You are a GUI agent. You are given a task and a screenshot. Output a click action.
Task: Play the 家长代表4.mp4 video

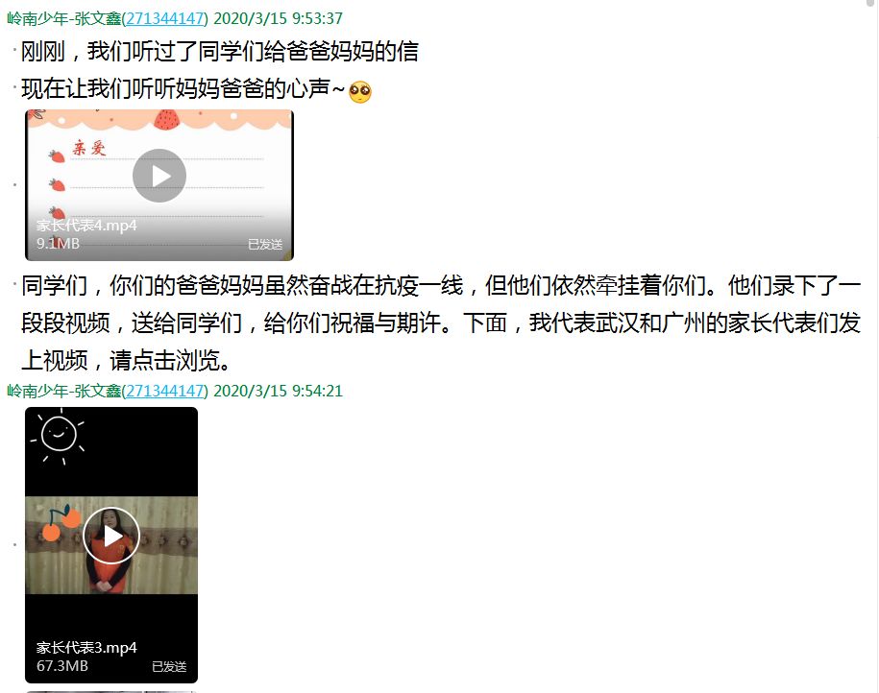tap(159, 176)
